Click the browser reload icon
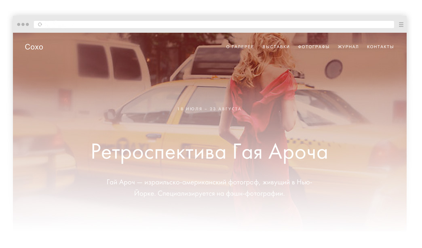Image resolution: width=422 pixels, height=248 pixels. coord(40,25)
